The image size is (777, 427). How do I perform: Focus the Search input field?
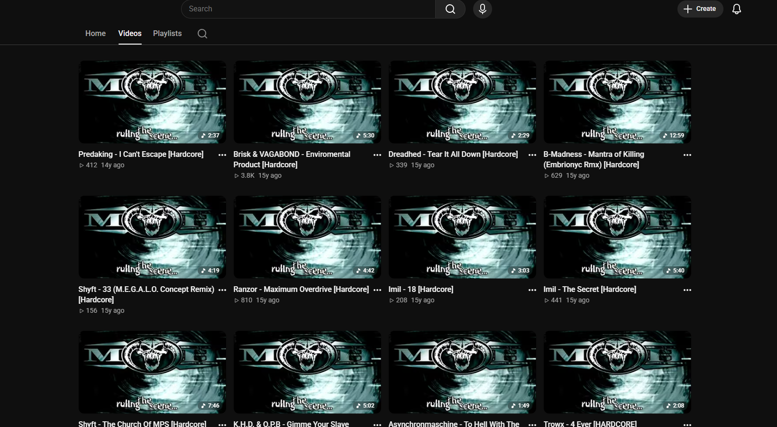pyautogui.click(x=308, y=9)
